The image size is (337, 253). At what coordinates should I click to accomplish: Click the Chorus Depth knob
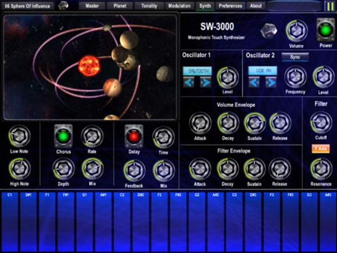tap(64, 169)
